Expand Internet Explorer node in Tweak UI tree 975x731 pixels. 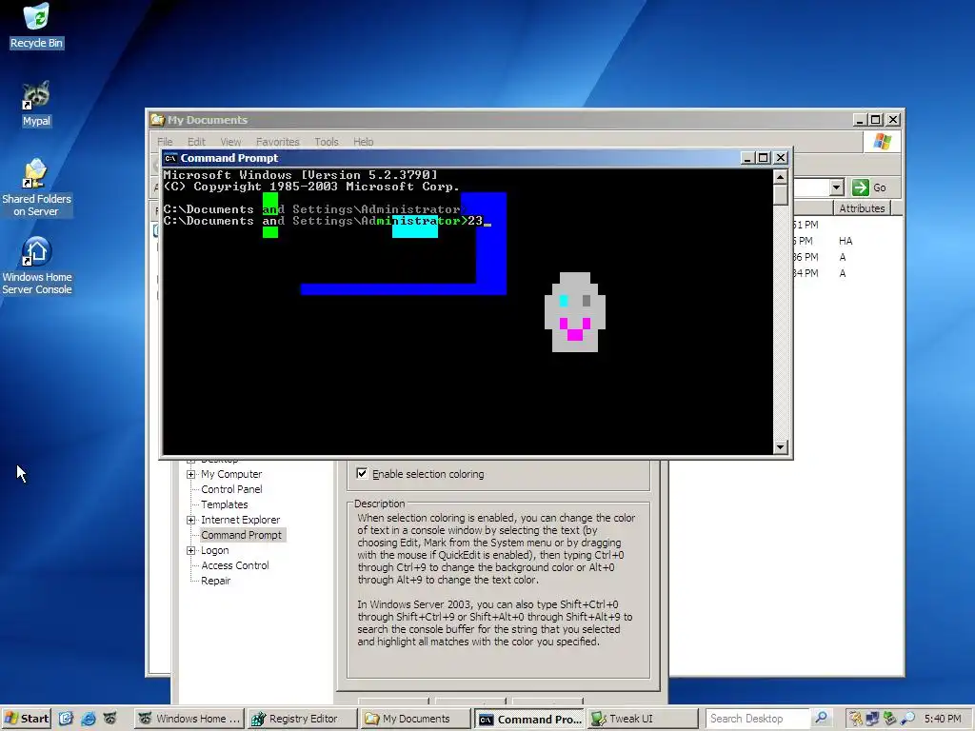pos(190,520)
